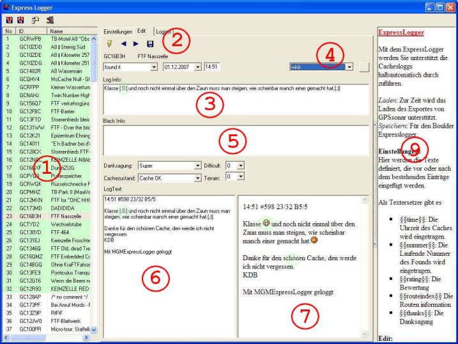Switch to the Edit tab
458x344 pixels.
coord(142,31)
